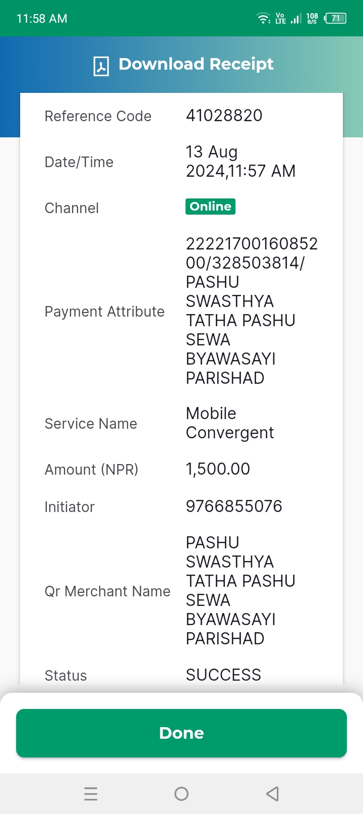Tap the VoLTE signal status icon

tap(281, 19)
